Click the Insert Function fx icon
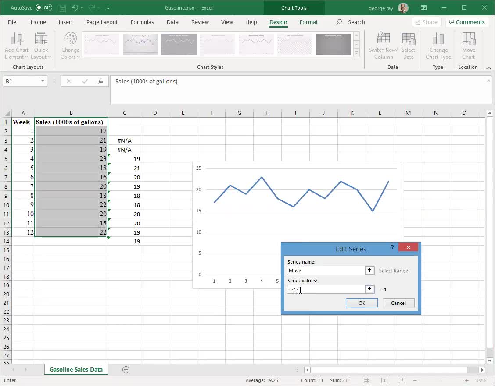 100,82
